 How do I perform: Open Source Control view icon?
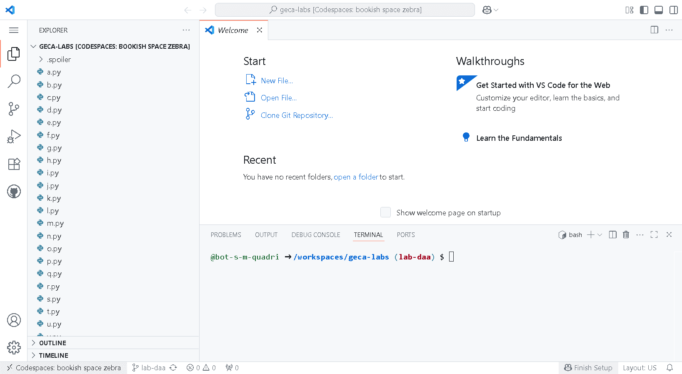(14, 109)
